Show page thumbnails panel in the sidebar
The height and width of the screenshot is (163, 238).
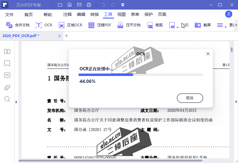pos(7,51)
